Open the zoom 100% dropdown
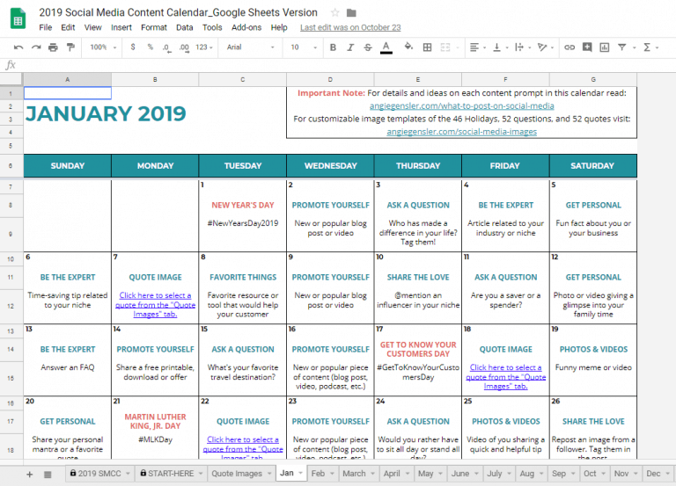676x486 pixels. 103,47
